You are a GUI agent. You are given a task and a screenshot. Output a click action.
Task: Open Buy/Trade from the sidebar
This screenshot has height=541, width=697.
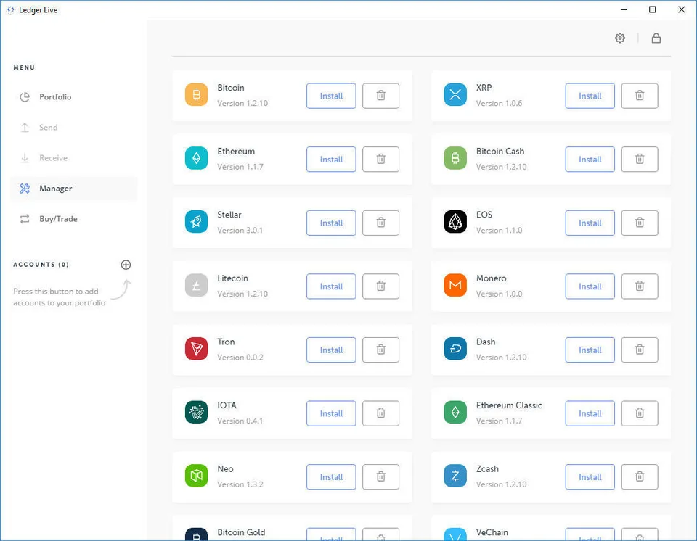click(74, 219)
